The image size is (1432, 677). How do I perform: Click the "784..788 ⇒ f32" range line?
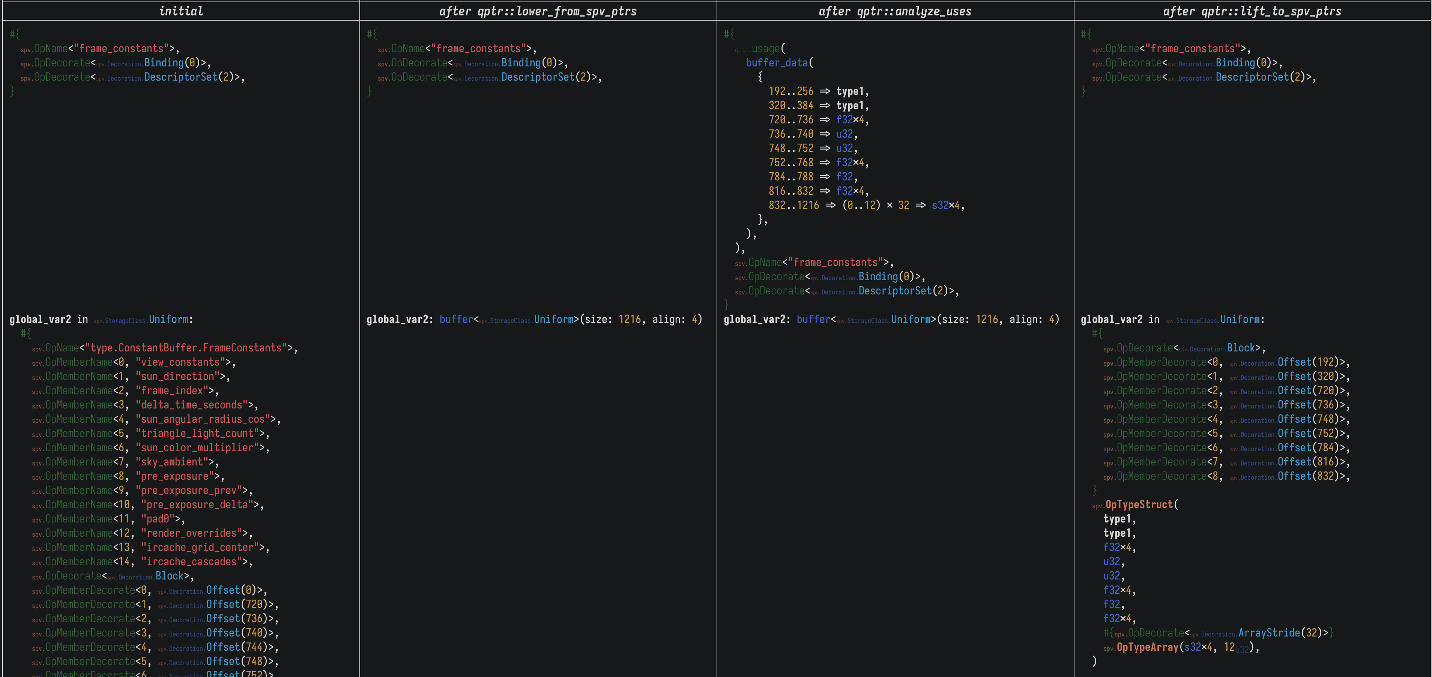[x=813, y=177]
